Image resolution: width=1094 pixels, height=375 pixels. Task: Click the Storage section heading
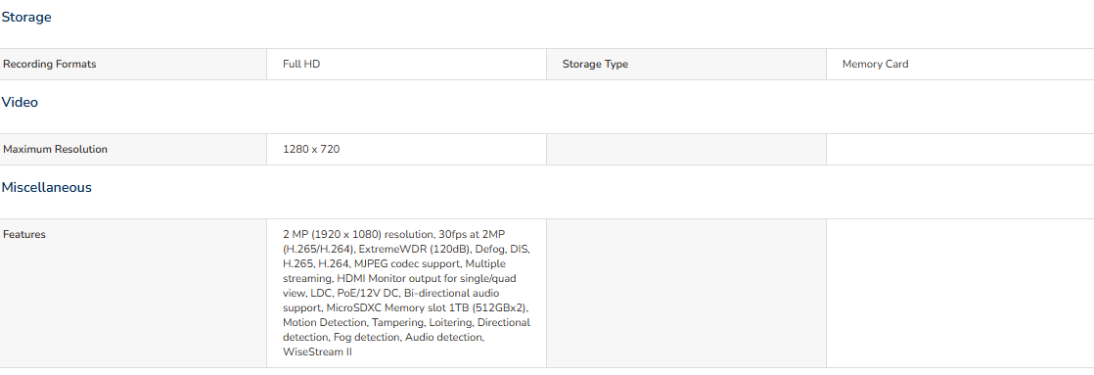coord(25,18)
